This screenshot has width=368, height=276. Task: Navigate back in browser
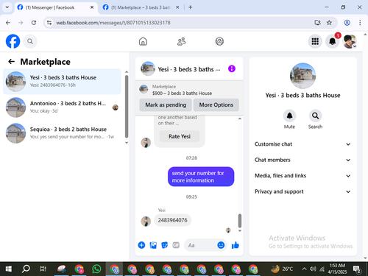pyautogui.click(x=8, y=23)
